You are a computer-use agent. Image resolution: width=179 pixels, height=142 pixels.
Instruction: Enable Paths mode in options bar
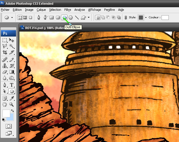tap(25, 17)
